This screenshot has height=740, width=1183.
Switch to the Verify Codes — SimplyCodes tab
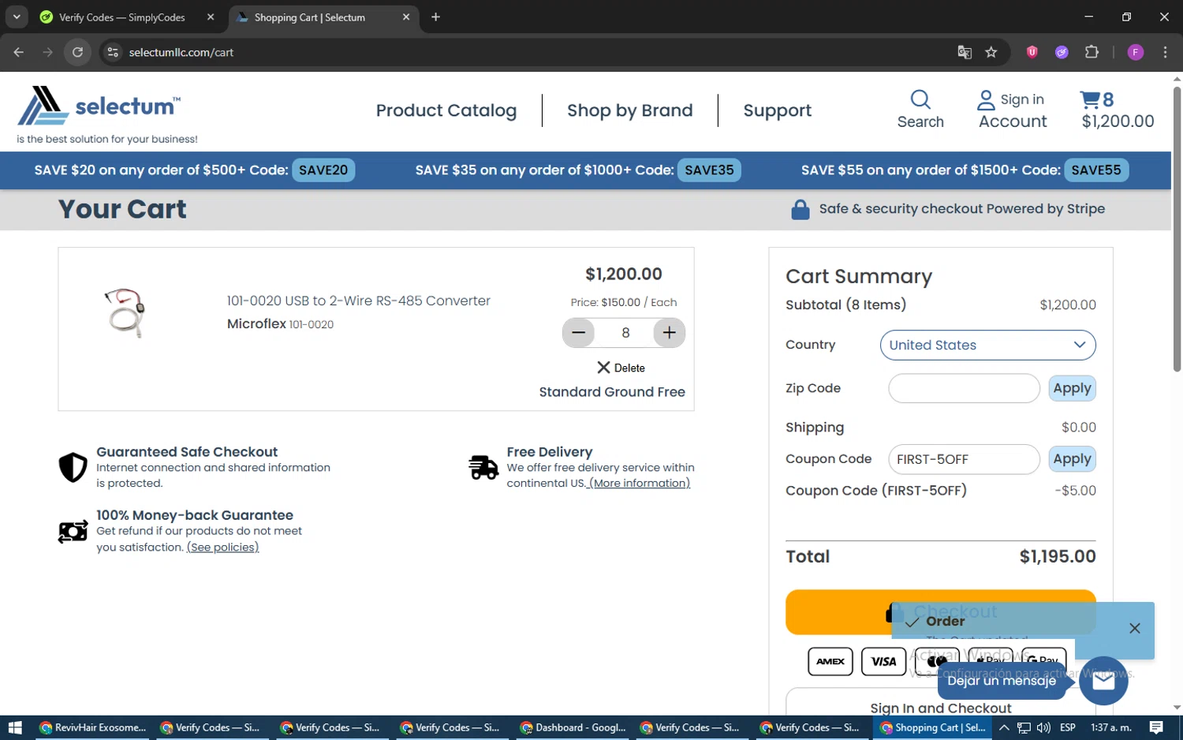(122, 17)
